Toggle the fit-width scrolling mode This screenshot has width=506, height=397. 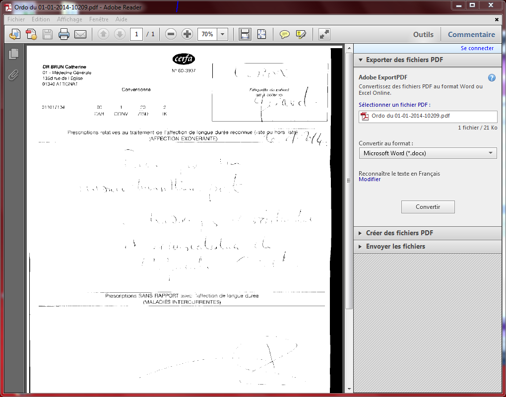pyautogui.click(x=245, y=34)
